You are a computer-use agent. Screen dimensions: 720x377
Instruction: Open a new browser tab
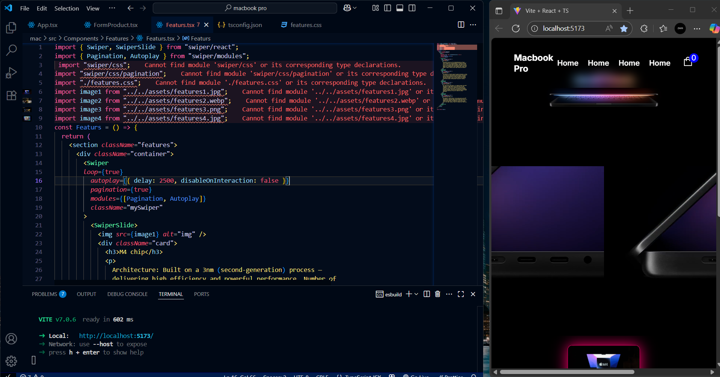630,11
